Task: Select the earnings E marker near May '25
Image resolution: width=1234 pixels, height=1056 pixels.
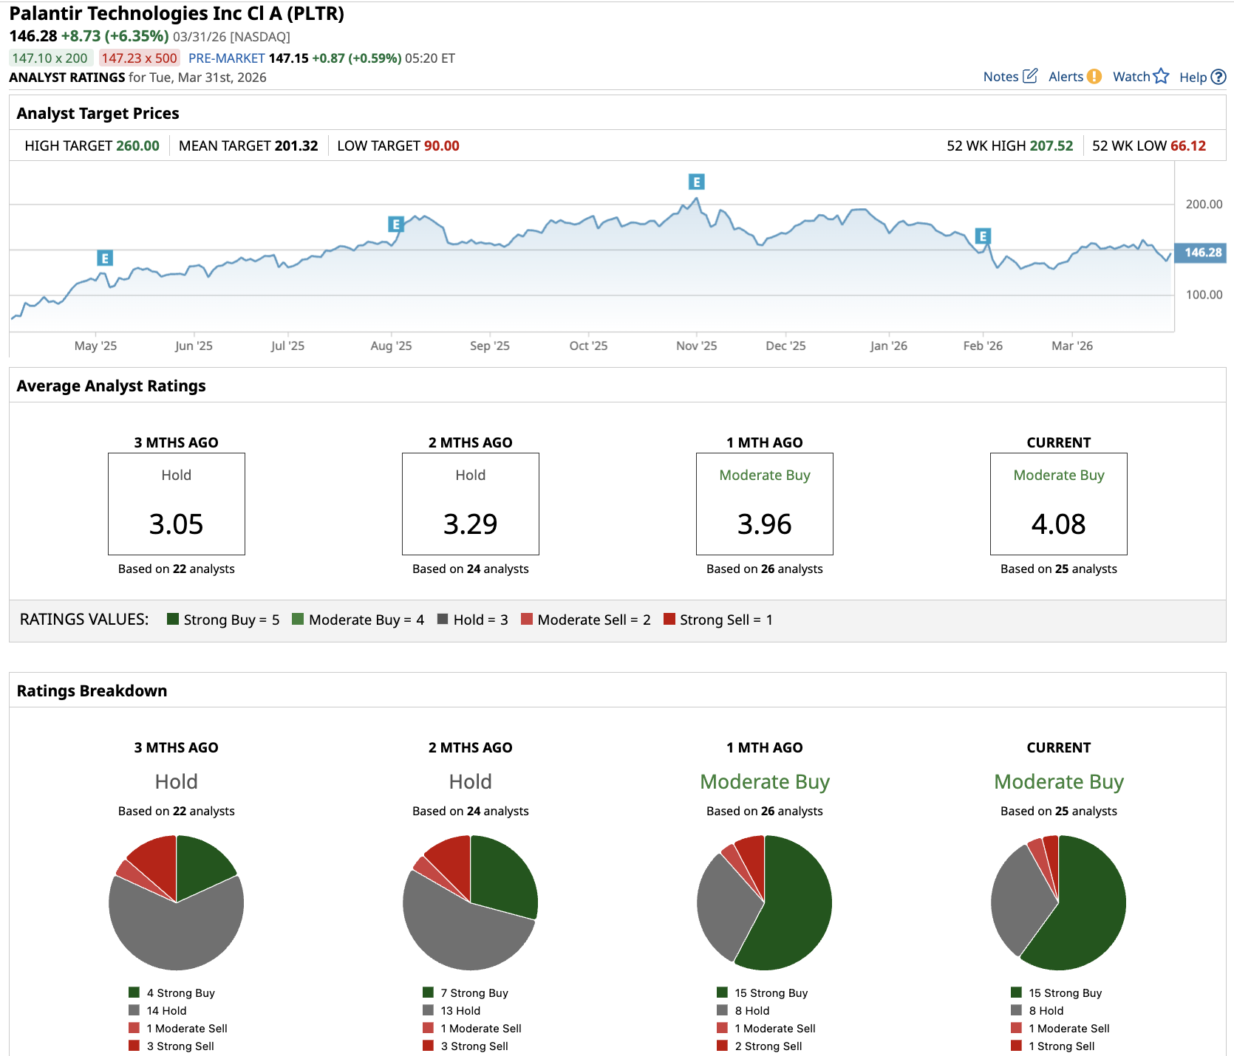Action: tap(105, 258)
